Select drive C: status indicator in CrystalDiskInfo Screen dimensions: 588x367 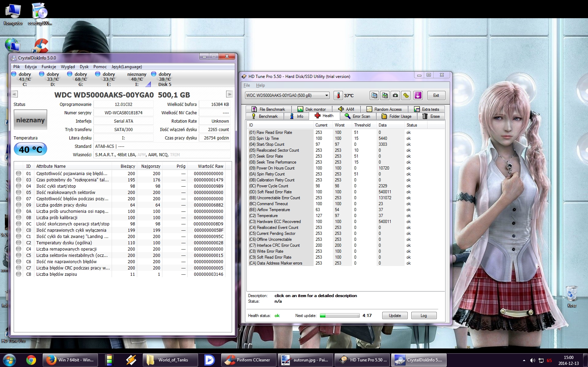point(14,74)
